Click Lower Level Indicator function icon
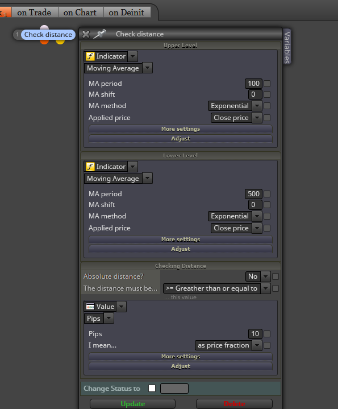338x409 pixels. 90,167
